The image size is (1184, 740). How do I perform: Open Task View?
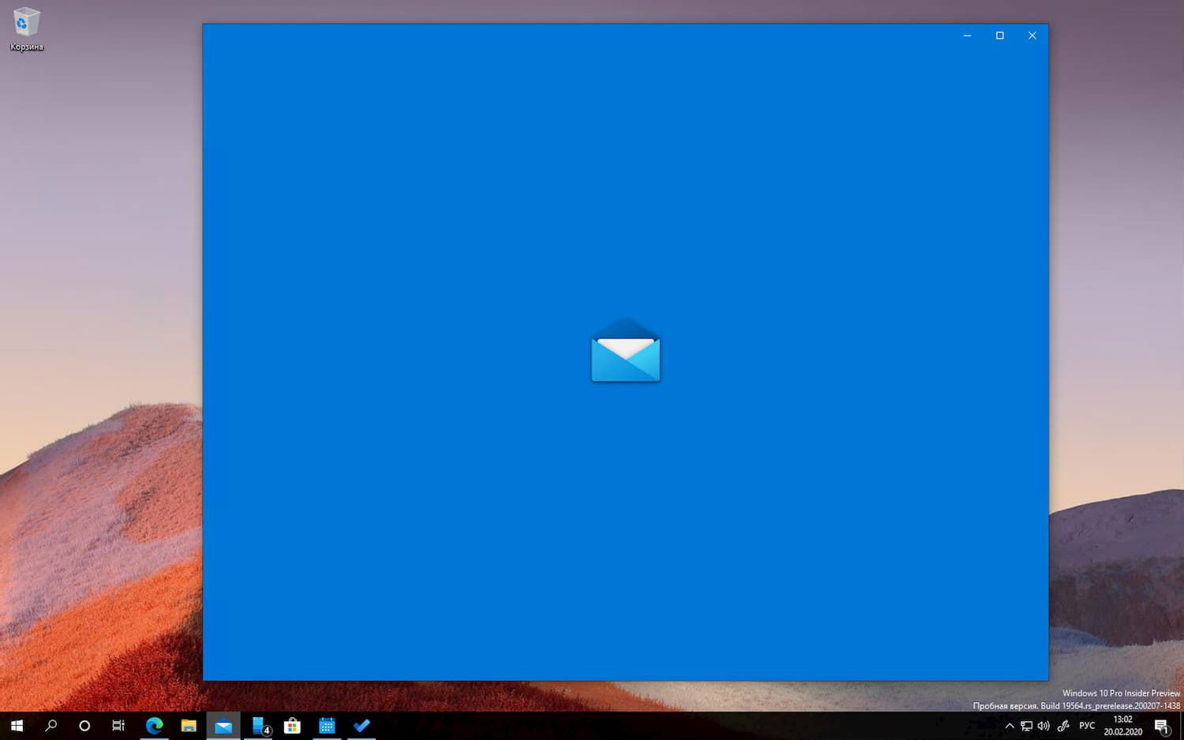pos(118,726)
